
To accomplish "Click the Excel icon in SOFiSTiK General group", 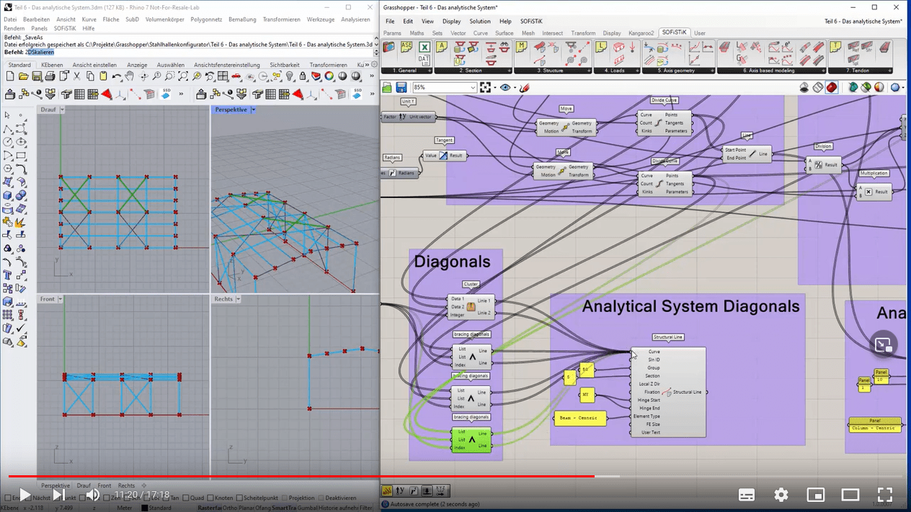I will click(425, 46).
